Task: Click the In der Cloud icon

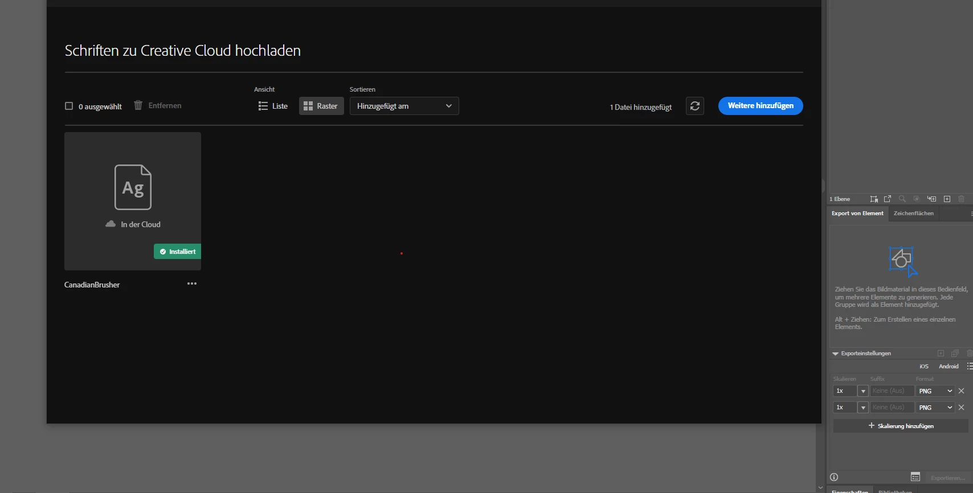Action: point(111,224)
